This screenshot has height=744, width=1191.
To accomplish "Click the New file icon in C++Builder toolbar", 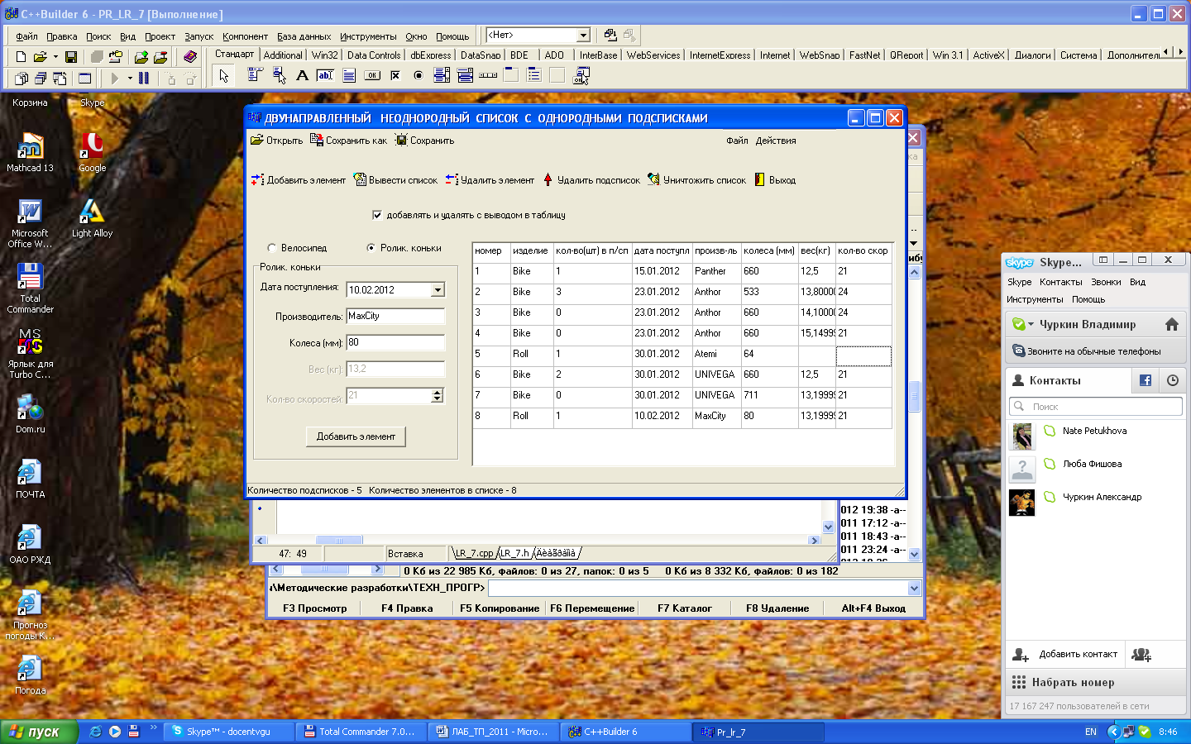I will click(21, 57).
